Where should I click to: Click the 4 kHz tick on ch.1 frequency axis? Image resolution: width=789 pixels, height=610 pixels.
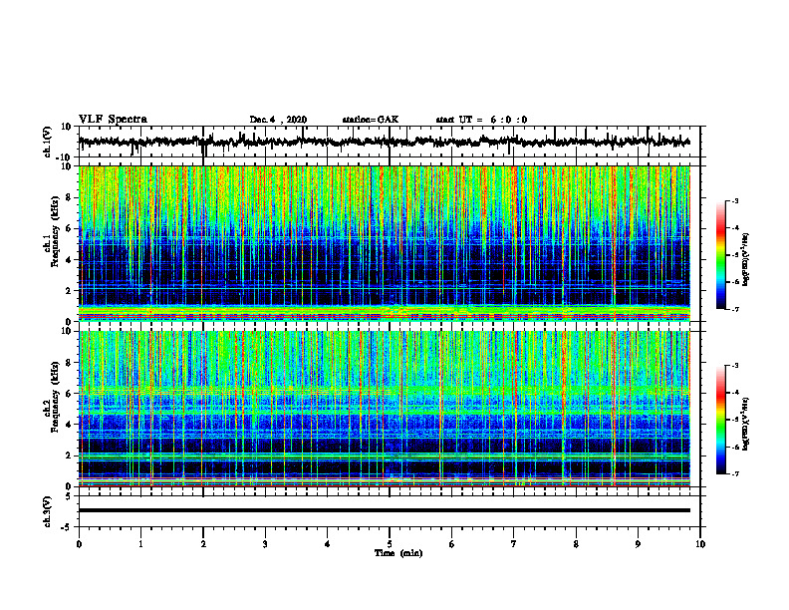tap(69, 260)
